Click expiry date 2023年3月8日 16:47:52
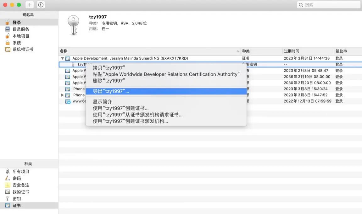Viewport: 362px width, 214px height. [x=306, y=95]
